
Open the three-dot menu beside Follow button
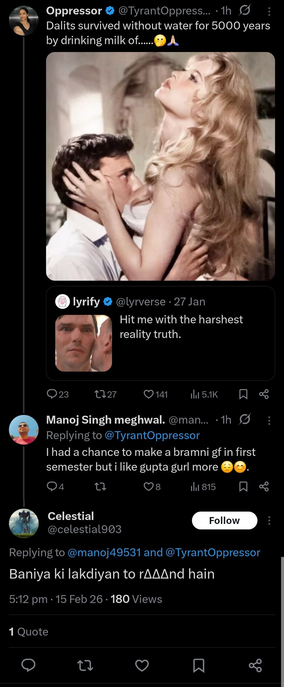click(269, 521)
